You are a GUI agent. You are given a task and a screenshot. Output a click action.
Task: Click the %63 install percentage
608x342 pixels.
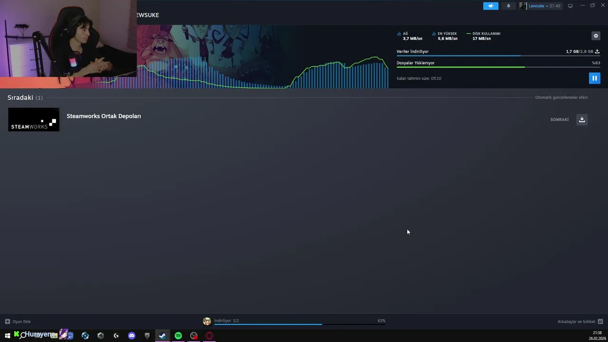tap(596, 63)
